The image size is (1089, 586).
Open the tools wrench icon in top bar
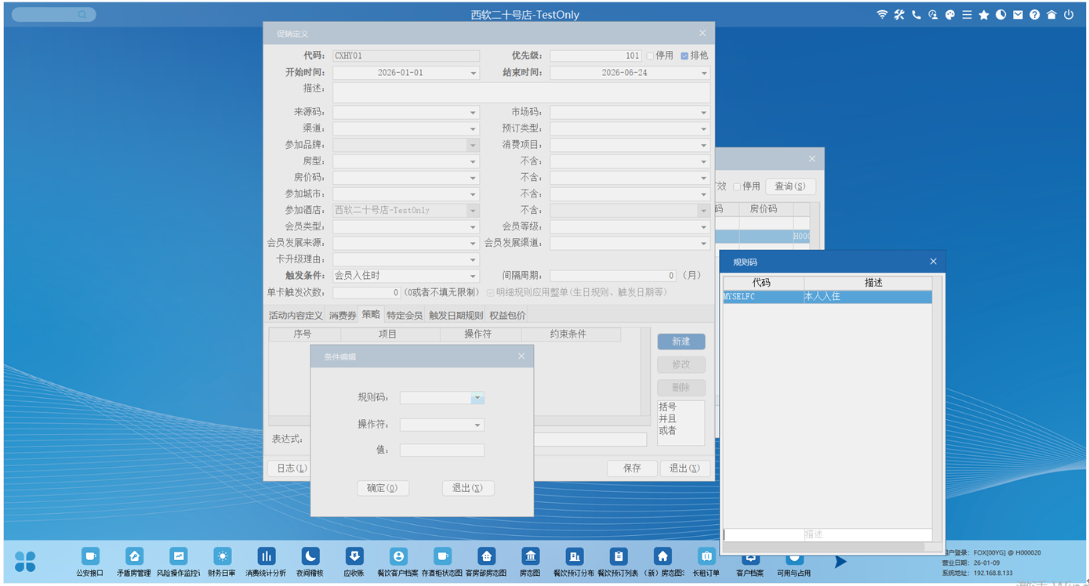(899, 14)
